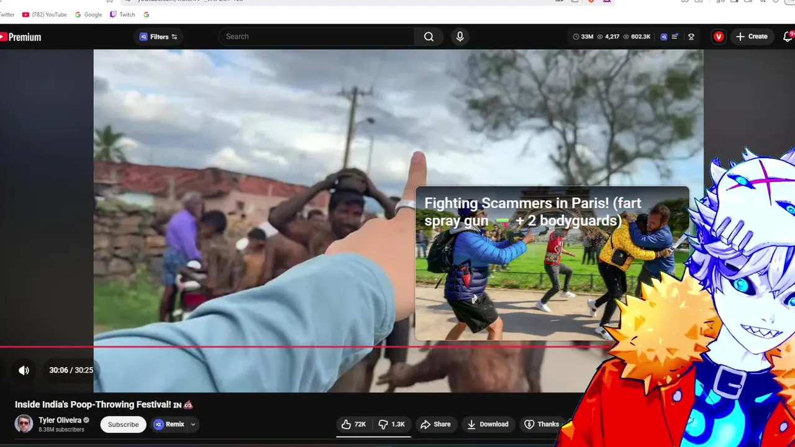Focus the YouTube Search field

[x=317, y=37]
